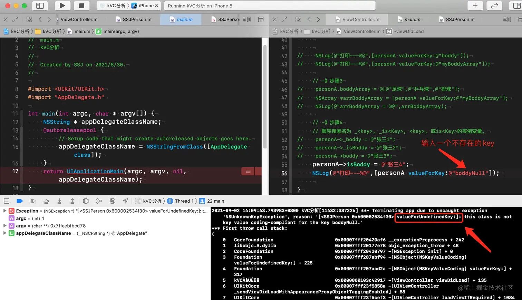Image resolution: width=522 pixels, height=300 pixels.
Task: Select the left main.m tab
Action: tap(181, 19)
